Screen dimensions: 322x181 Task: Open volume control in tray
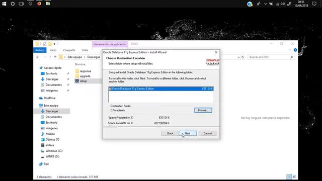click(283, 4)
